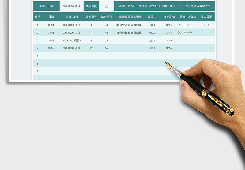
Task: Click the 45号凭证缺支票回执 cell
Action: (x=129, y=33)
